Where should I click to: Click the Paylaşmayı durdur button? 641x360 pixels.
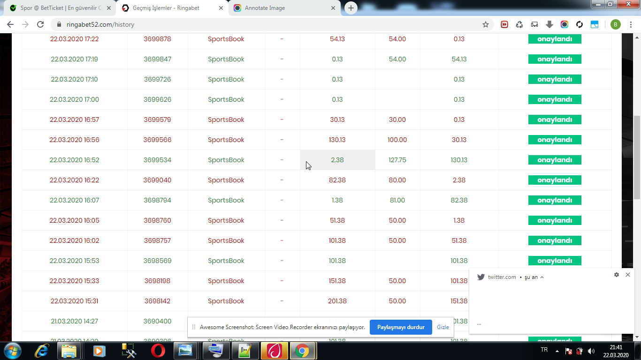[401, 327]
